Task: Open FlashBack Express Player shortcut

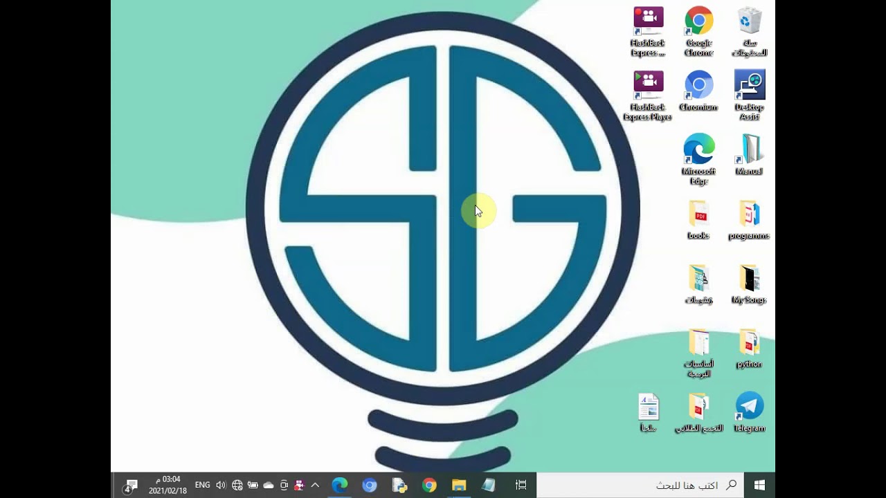Action: point(648,97)
